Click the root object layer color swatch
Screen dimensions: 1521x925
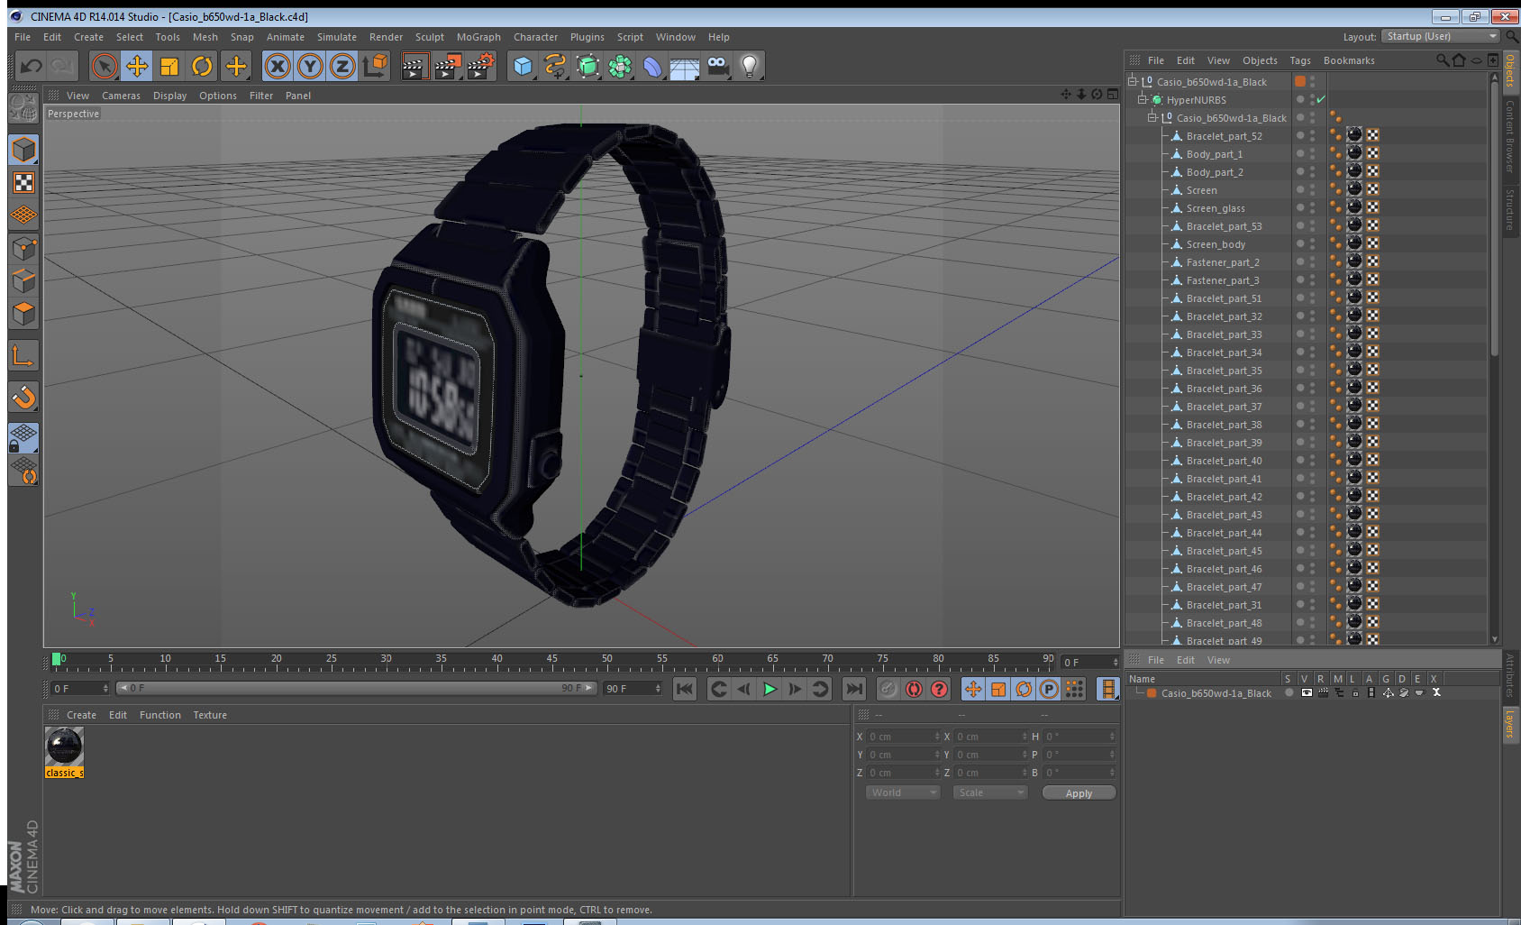click(1300, 81)
